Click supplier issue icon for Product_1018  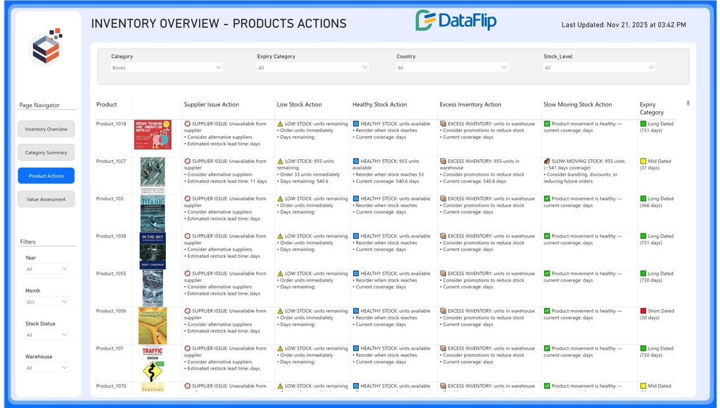[x=187, y=124]
